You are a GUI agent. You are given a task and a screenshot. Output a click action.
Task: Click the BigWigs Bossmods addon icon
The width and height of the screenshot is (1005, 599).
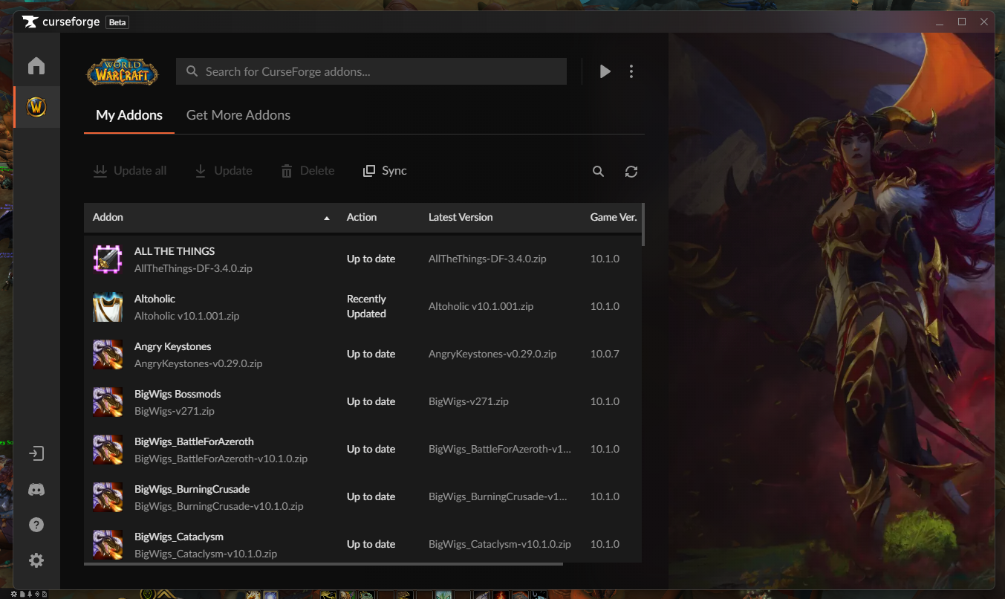108,401
